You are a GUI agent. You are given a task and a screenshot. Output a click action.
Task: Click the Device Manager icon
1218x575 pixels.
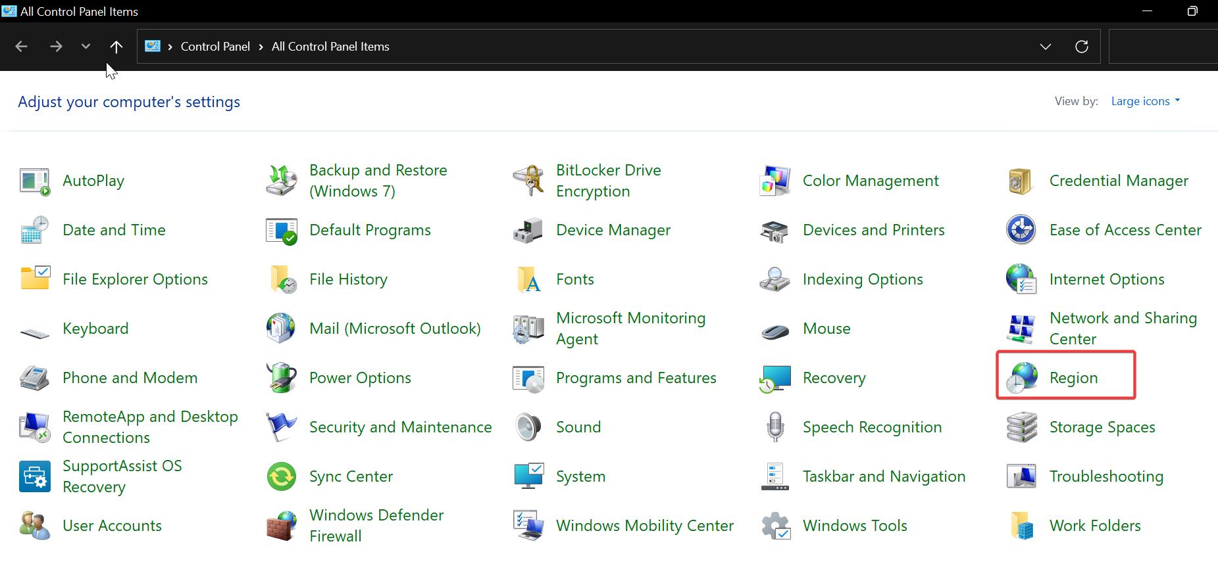pos(528,230)
